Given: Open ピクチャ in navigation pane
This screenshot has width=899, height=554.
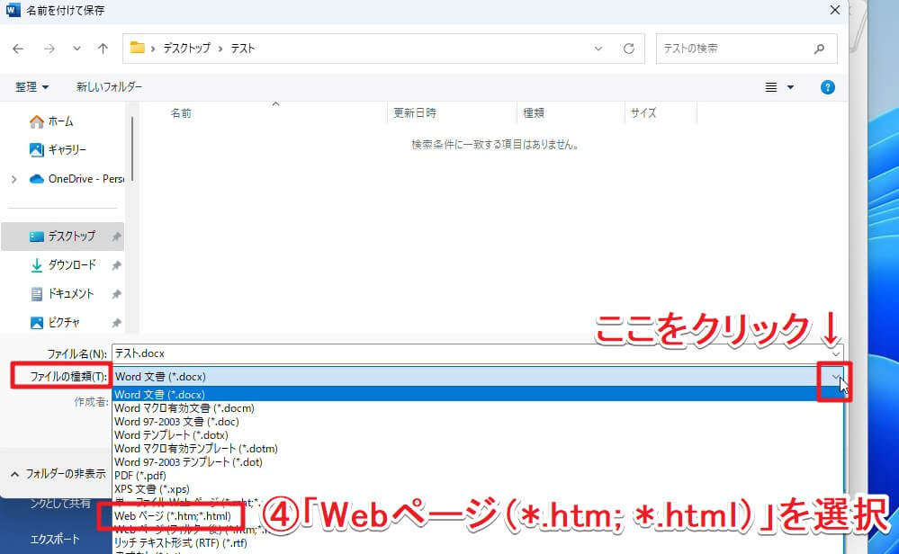Looking at the screenshot, I should click(x=55, y=322).
